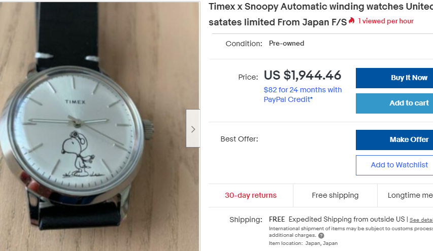Viewport: 433px width, 251px height.
Task: Click the Pre-owned condition text
Action: (286, 43)
